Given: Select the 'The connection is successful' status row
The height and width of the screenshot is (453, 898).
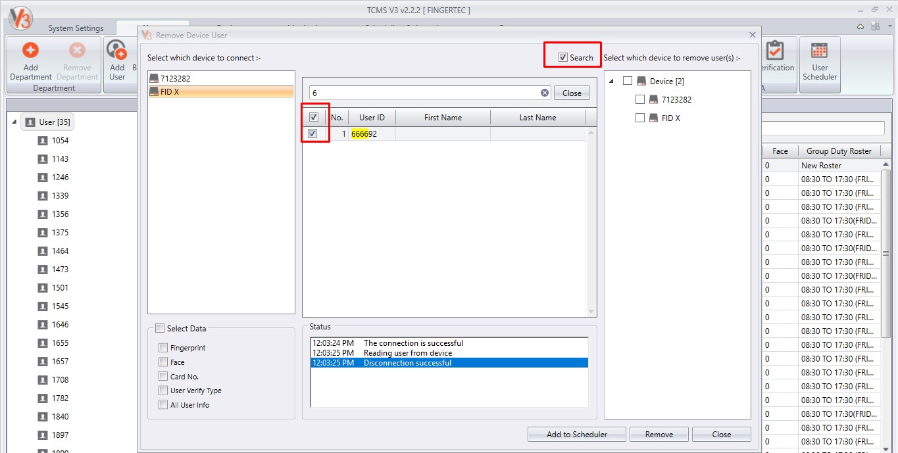Looking at the screenshot, I should [449, 343].
